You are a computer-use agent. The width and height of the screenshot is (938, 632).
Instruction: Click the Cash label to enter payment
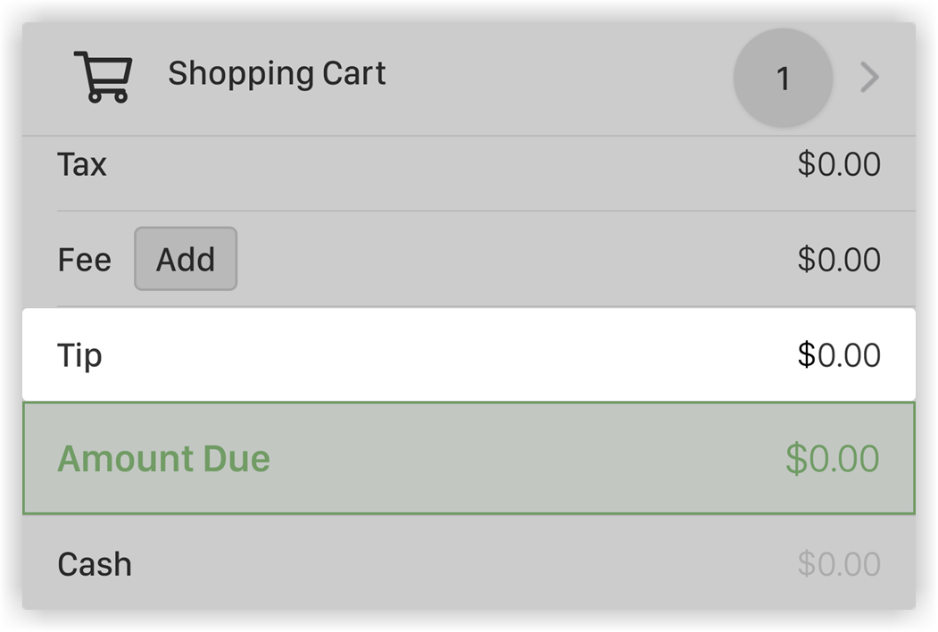[94, 563]
